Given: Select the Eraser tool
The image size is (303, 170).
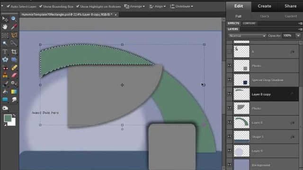Looking at the screenshot, I should pos(14,76).
